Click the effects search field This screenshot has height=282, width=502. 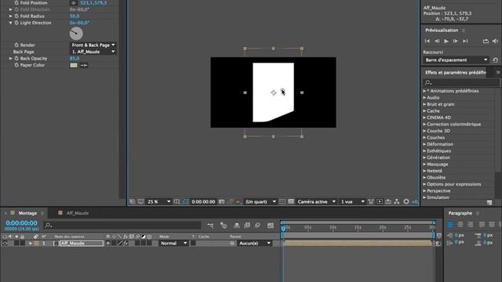461,82
